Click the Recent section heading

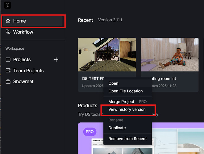click(85, 20)
